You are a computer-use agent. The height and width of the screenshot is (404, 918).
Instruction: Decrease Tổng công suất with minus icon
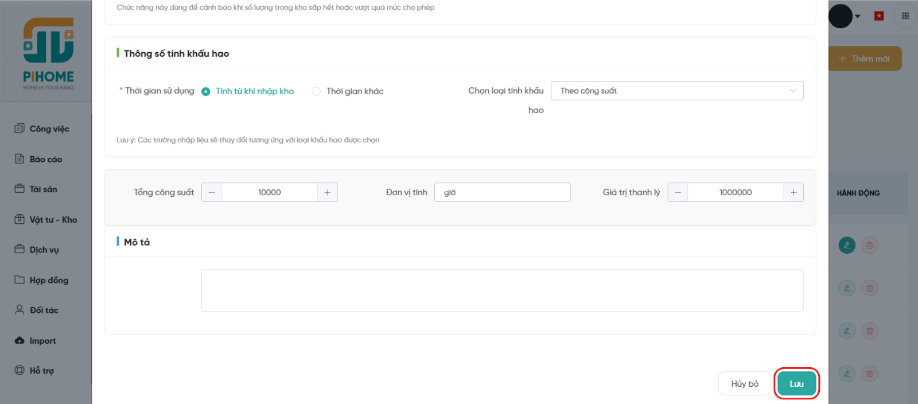point(212,192)
